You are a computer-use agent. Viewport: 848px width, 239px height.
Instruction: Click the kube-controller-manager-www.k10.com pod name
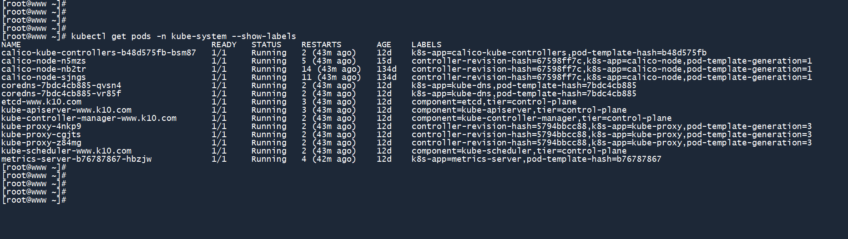click(89, 118)
